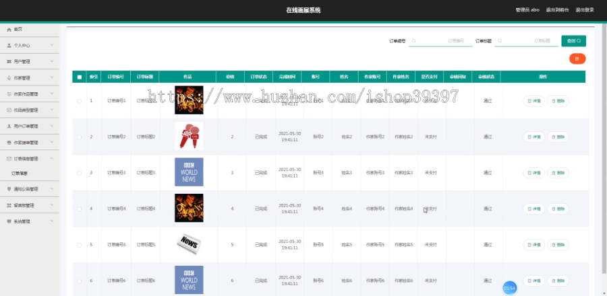Viewport: 607px width, 296px height.
Task: Click 退出到前台 in the top bar
Action: (557, 10)
